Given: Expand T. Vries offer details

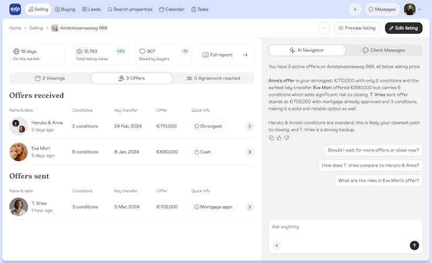Looking at the screenshot, I should tap(249, 207).
